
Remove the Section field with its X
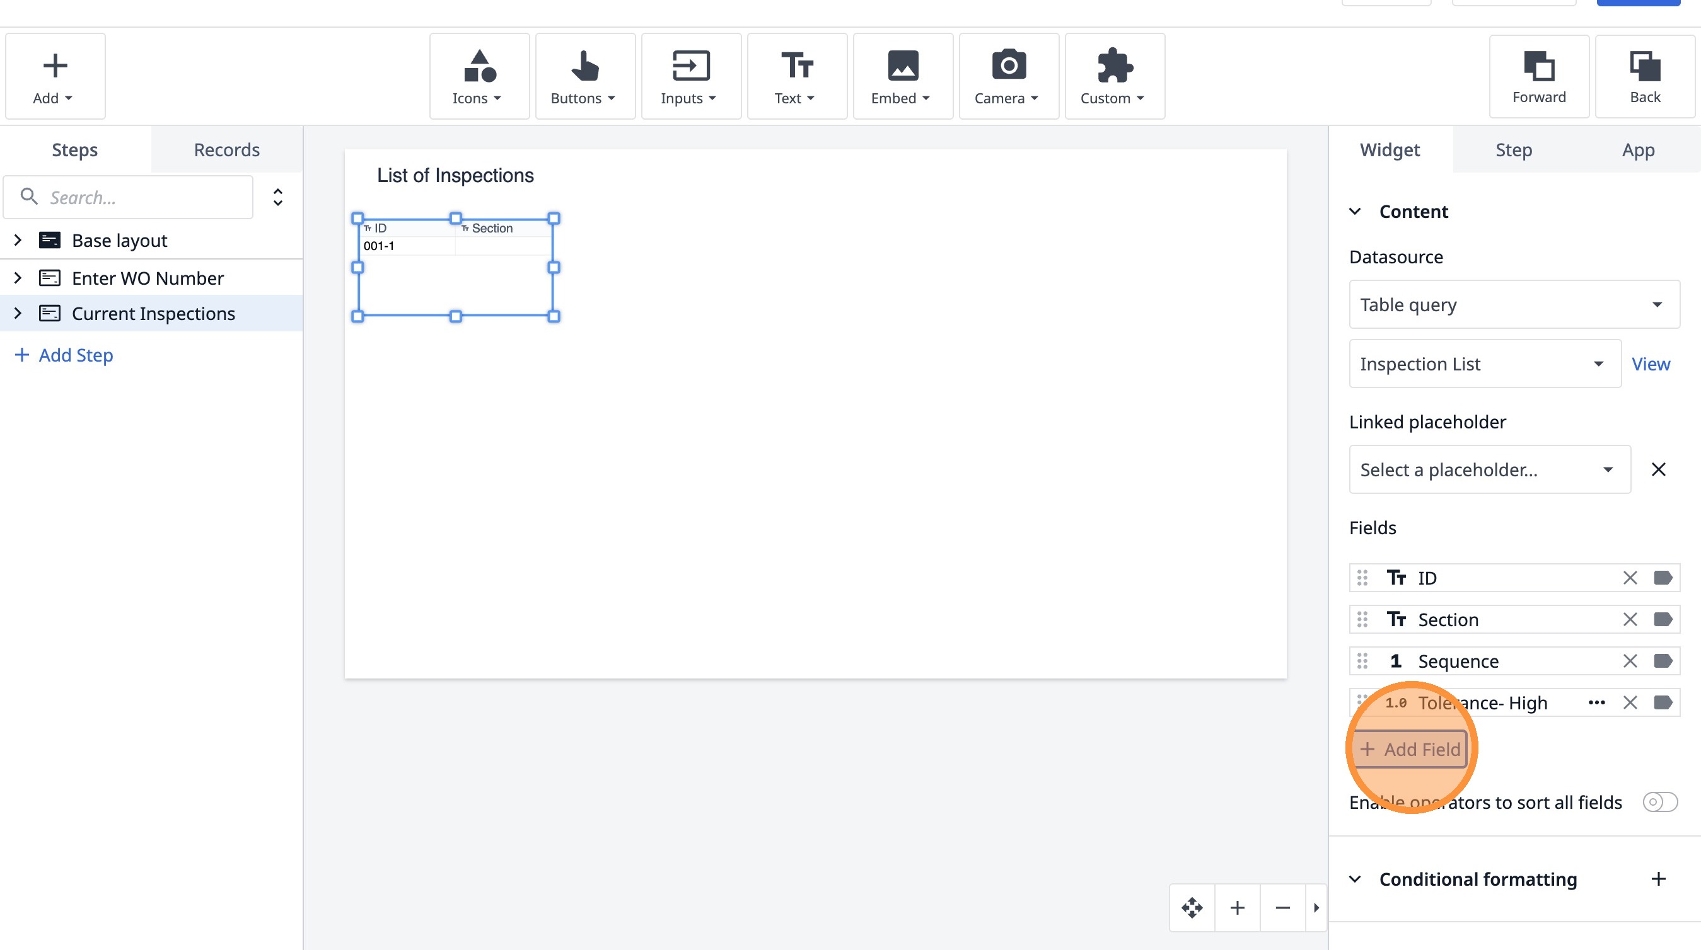[1630, 619]
